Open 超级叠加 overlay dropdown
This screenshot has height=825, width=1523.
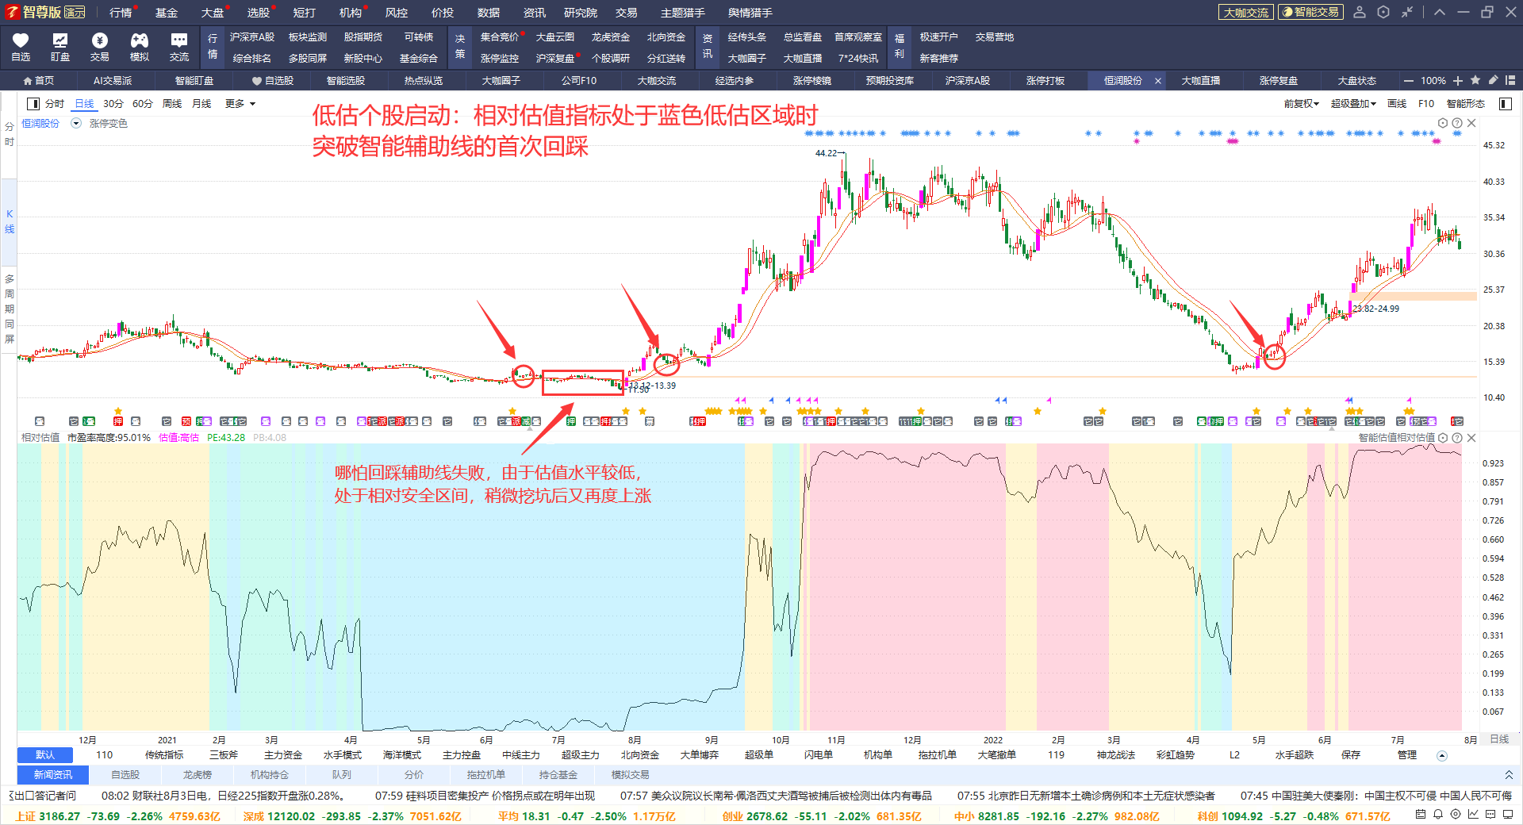pos(1353,104)
